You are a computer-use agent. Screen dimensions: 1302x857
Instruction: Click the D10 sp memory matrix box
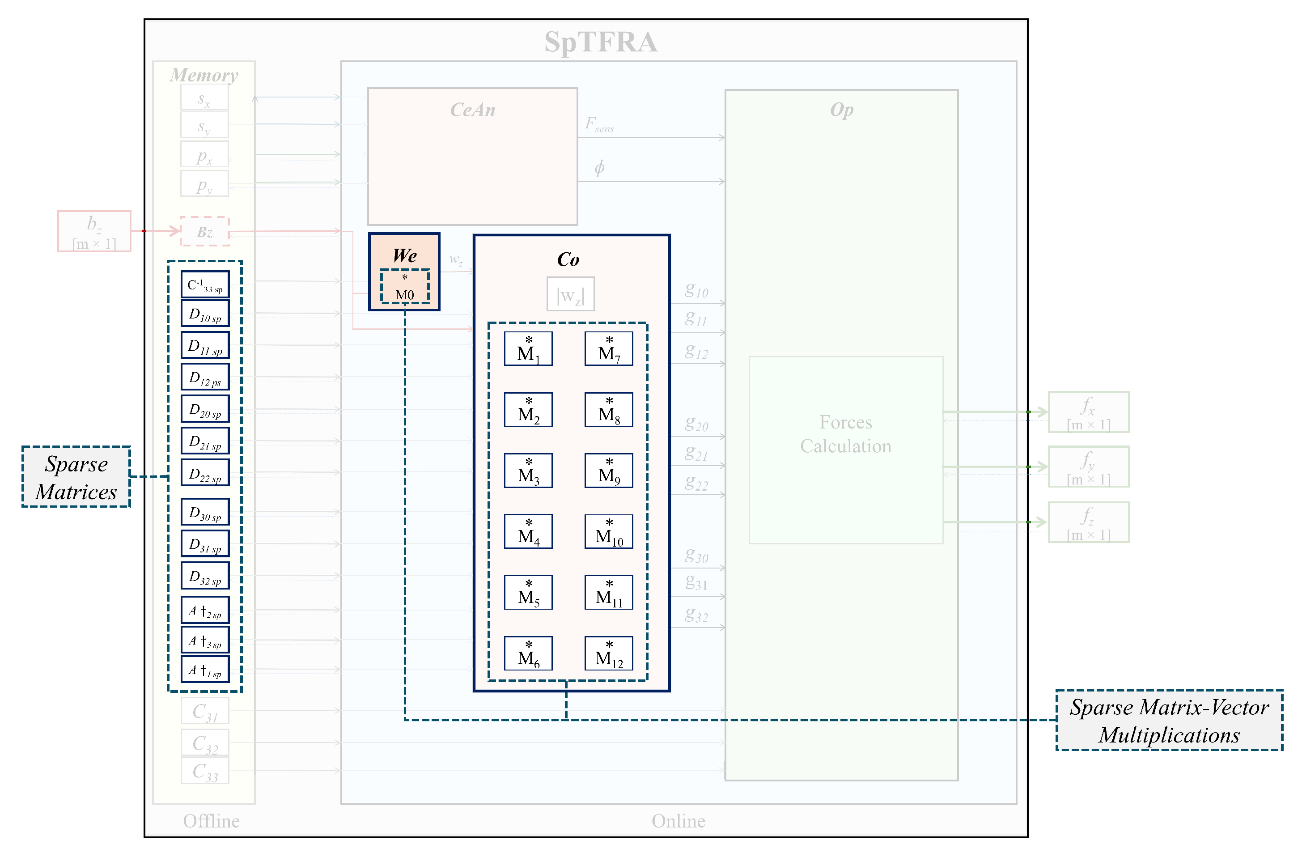point(205,314)
